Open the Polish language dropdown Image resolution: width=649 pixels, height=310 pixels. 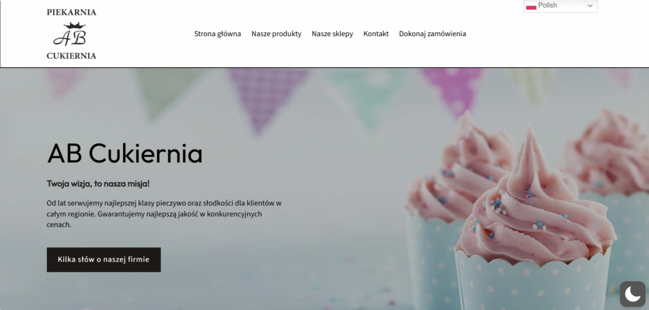tap(560, 6)
